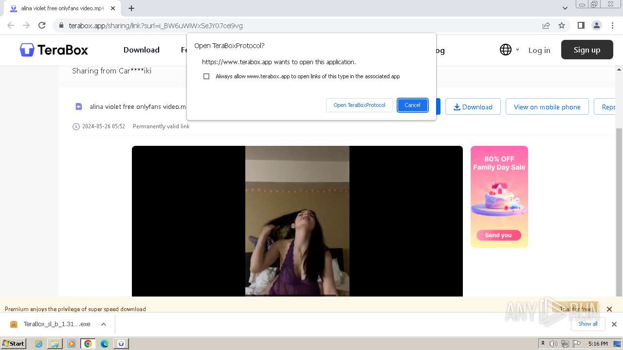Toggle the browser side panel icon
Screen dimensions: 623x350
[581, 25]
